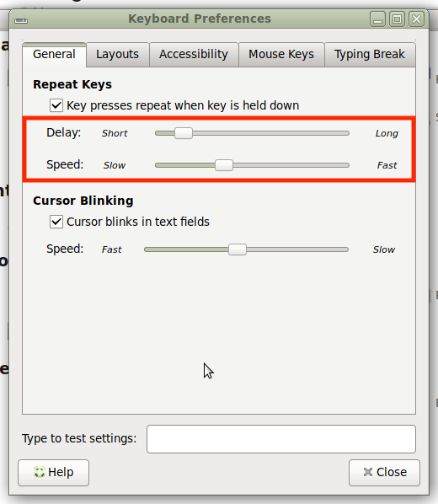Image resolution: width=438 pixels, height=504 pixels.
Task: Select the Mouse Keys tab
Action: pyautogui.click(x=281, y=55)
